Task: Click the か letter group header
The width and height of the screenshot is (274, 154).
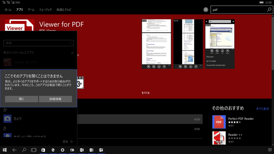Action: click(5, 110)
